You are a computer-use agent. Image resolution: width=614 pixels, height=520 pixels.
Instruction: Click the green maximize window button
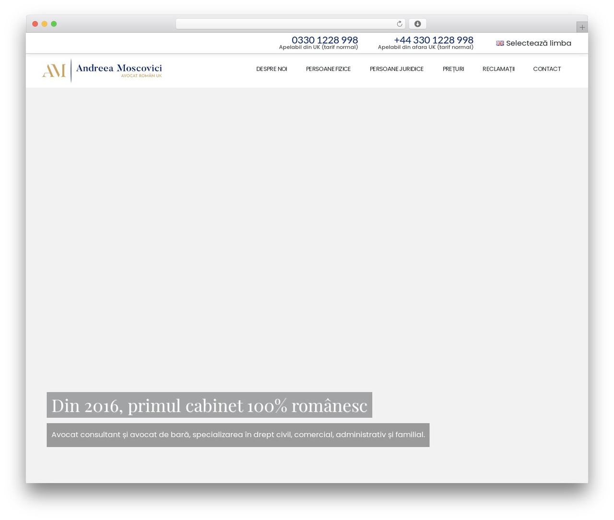coord(54,24)
